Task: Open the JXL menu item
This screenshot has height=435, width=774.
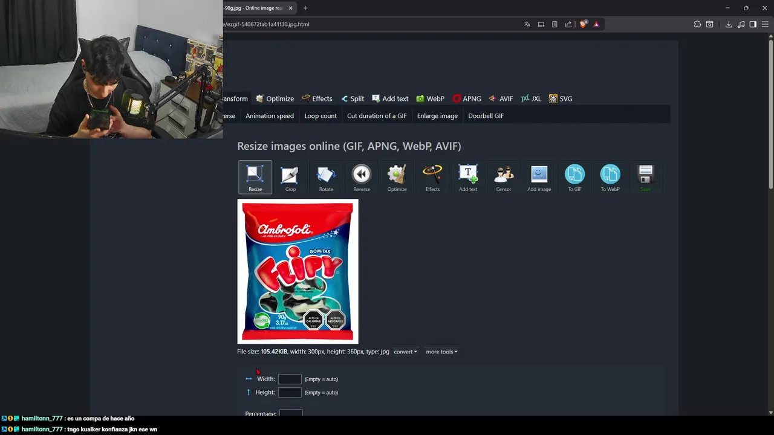Action: (531, 98)
